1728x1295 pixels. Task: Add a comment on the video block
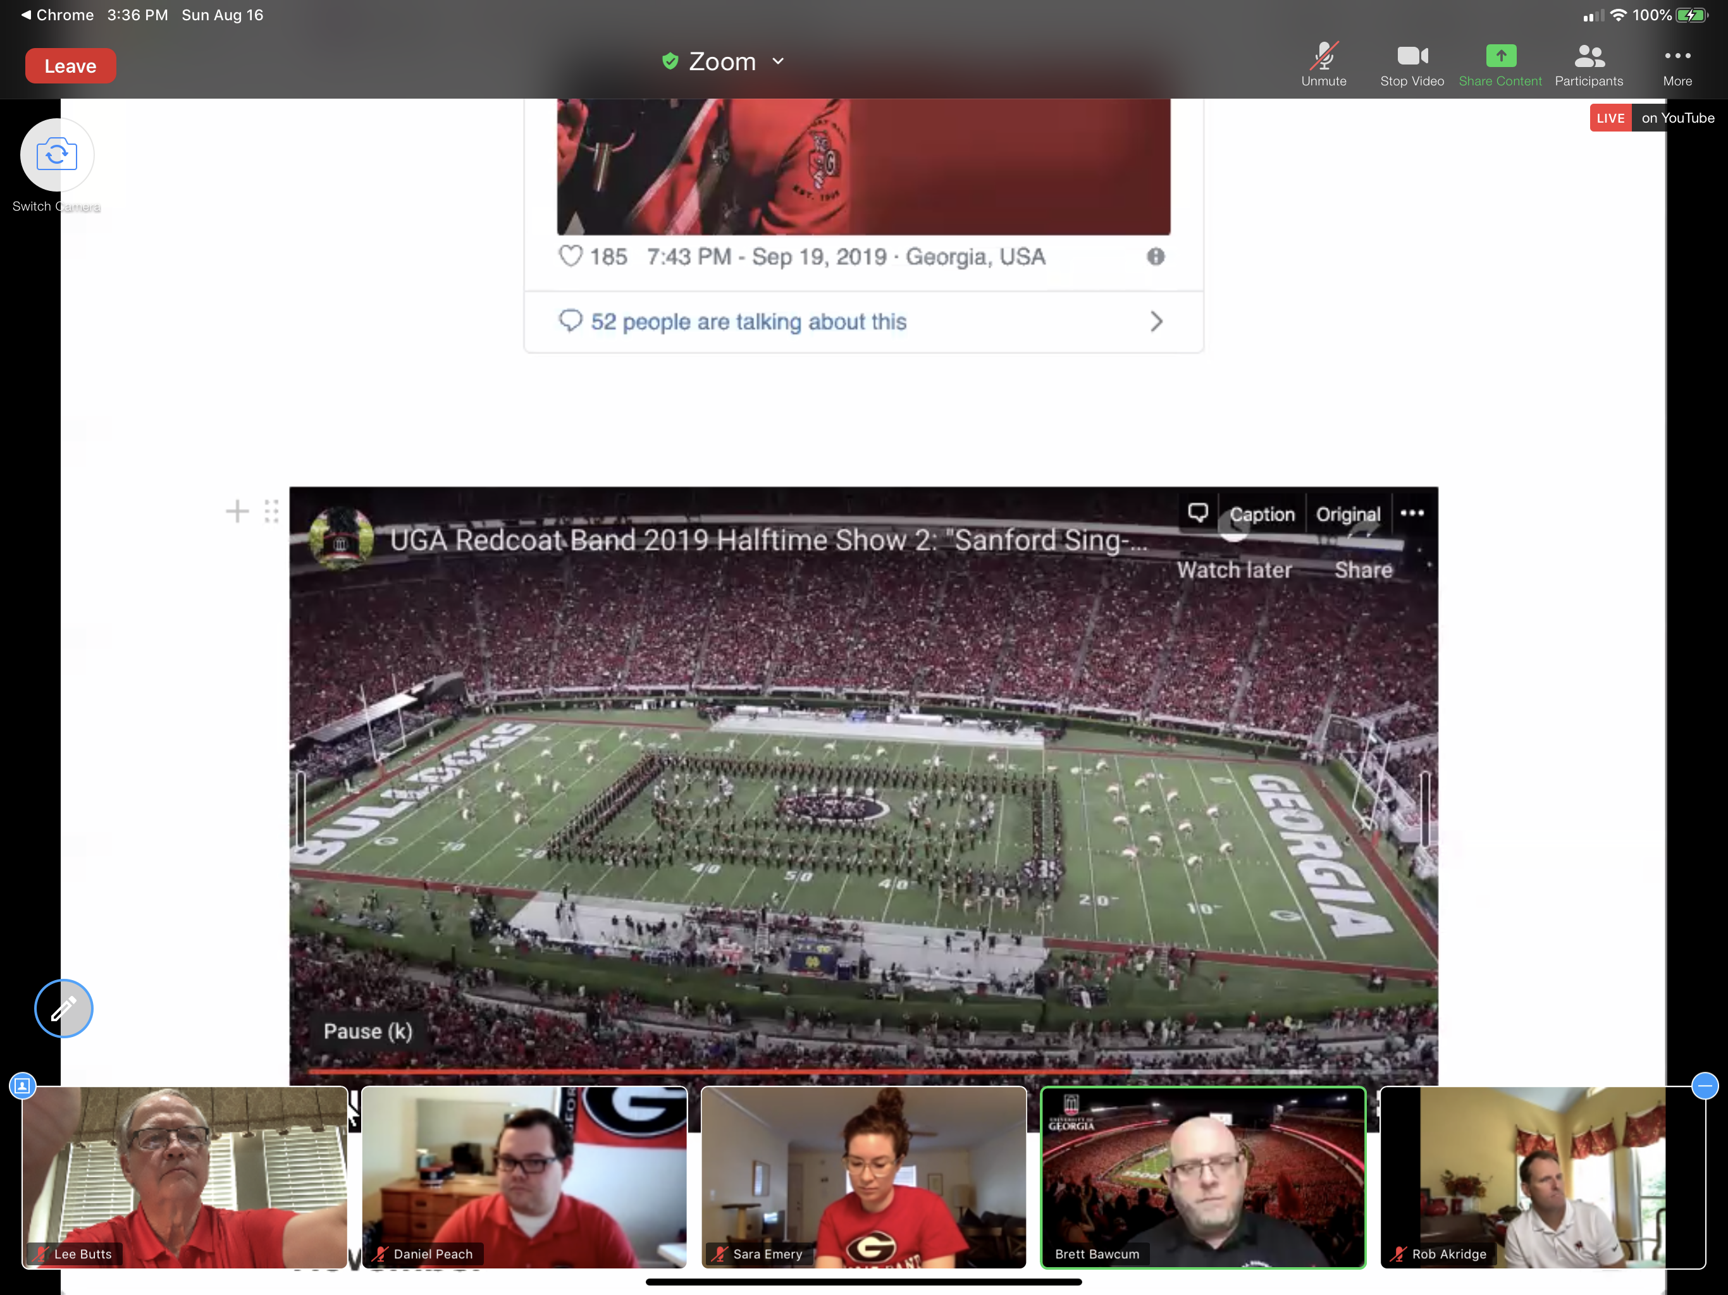(x=1197, y=513)
